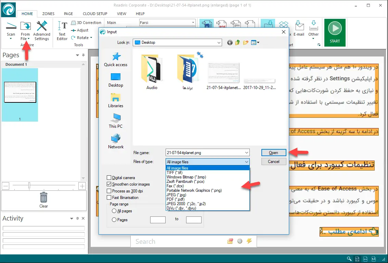Click the E-mail target icon
388x263 pixels.
(299, 26)
